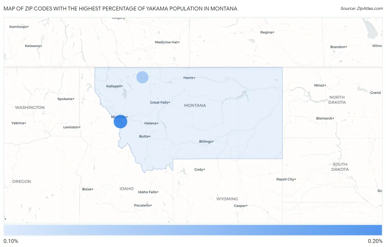This screenshot has height=247, width=386.
Task: Click the Casper city label
Action: (x=240, y=206)
